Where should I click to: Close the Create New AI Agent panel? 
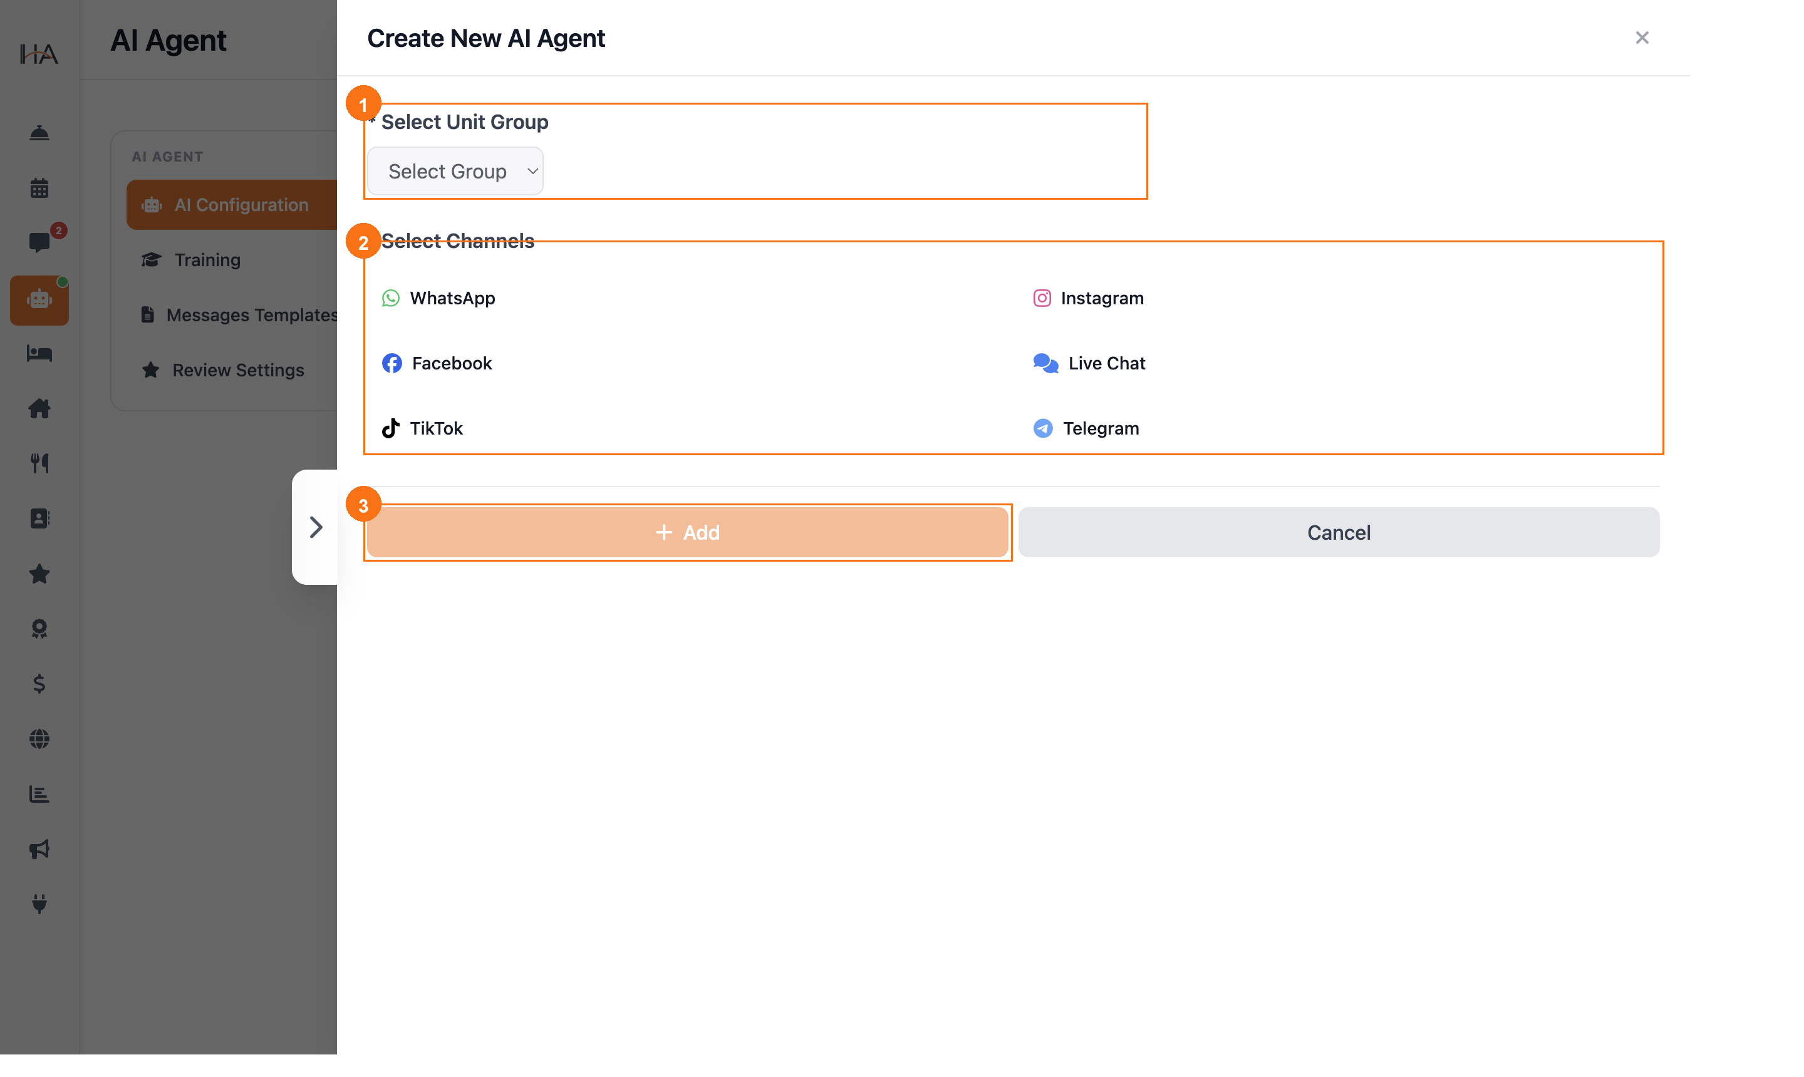pyautogui.click(x=1641, y=38)
